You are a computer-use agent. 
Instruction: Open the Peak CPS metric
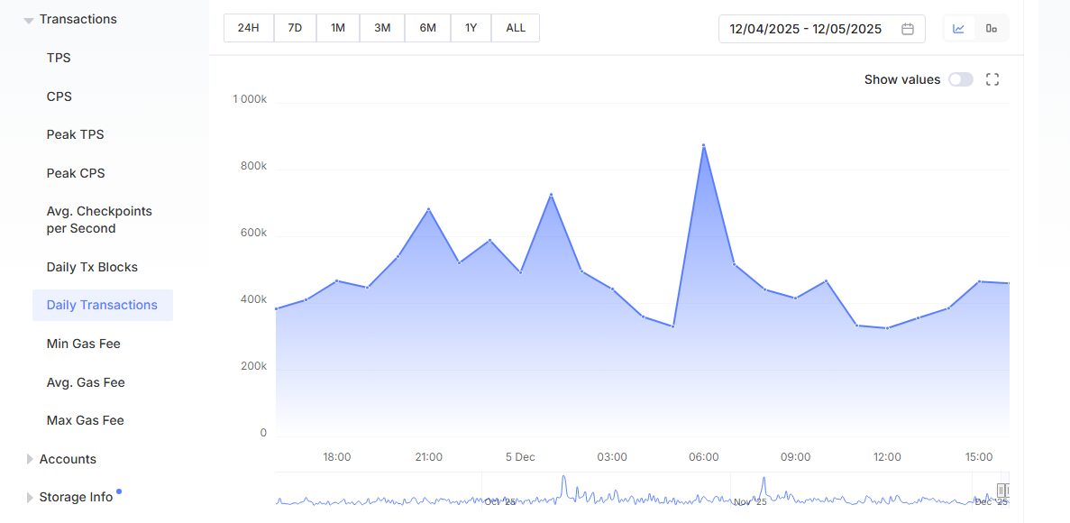coord(76,173)
